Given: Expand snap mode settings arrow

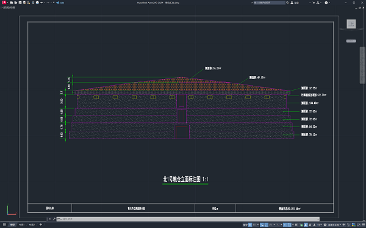Looking at the screenshot, I should coord(258,225).
